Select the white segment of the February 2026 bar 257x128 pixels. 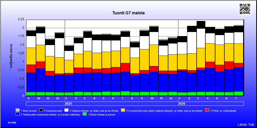pos(191,42)
